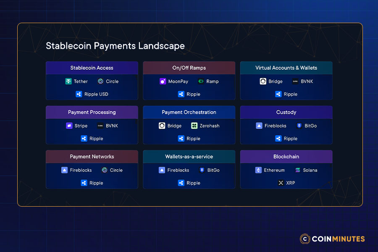Select the Ramp icon under On/Off Ramps
The image size is (378, 252).
(x=201, y=81)
